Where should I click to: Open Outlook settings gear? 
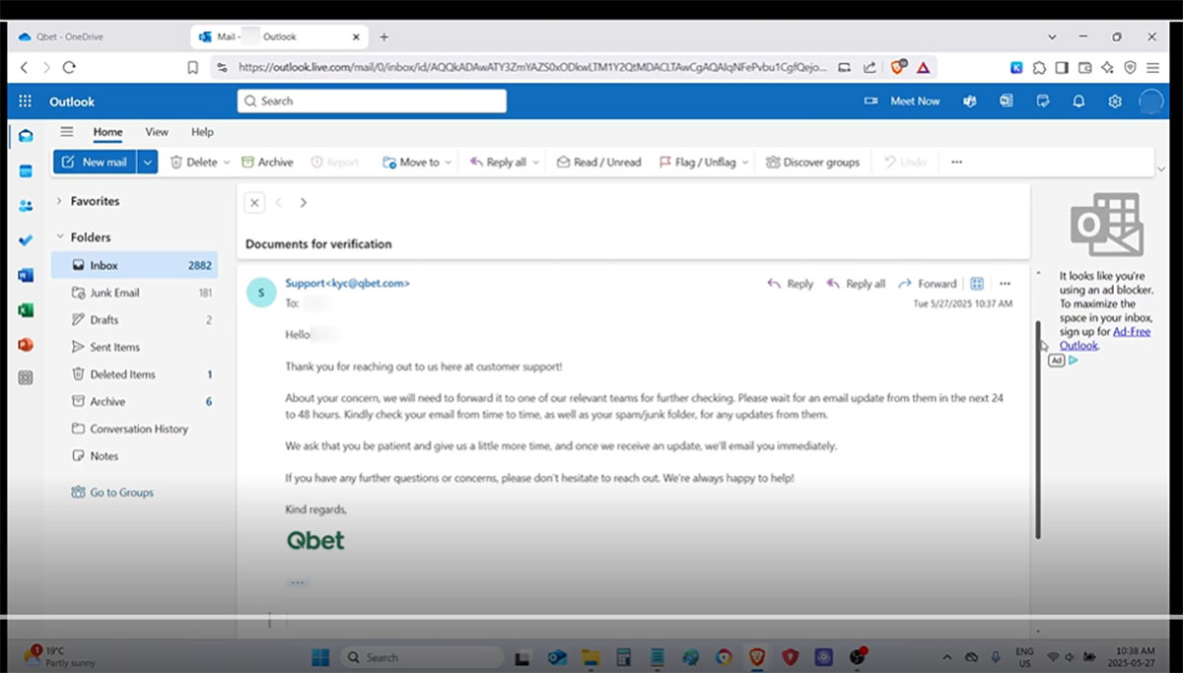point(1115,101)
